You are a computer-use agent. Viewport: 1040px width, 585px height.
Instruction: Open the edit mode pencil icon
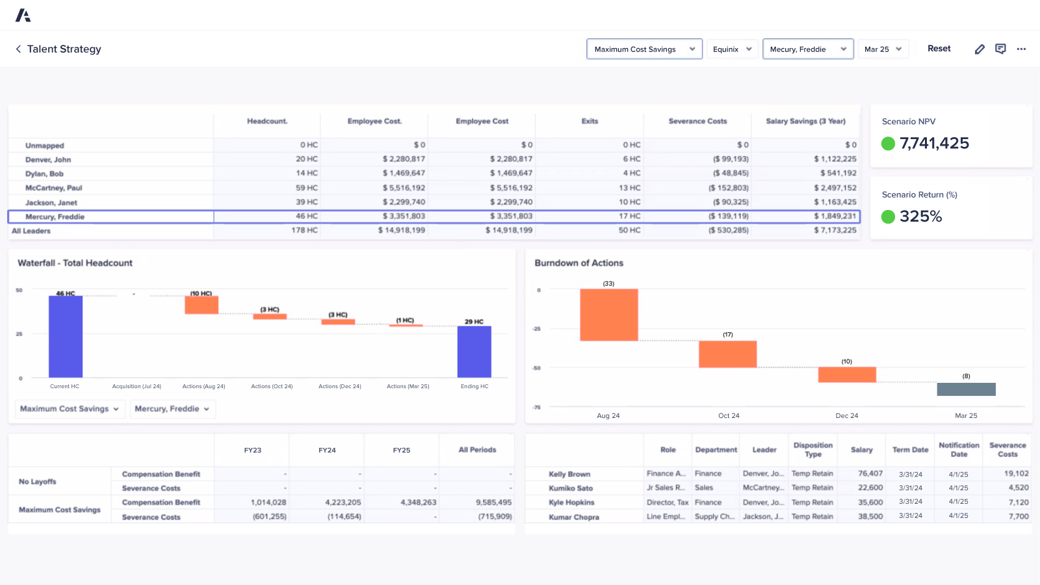(x=980, y=49)
